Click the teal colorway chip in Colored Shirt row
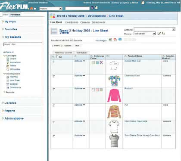 (x=97, y=63)
